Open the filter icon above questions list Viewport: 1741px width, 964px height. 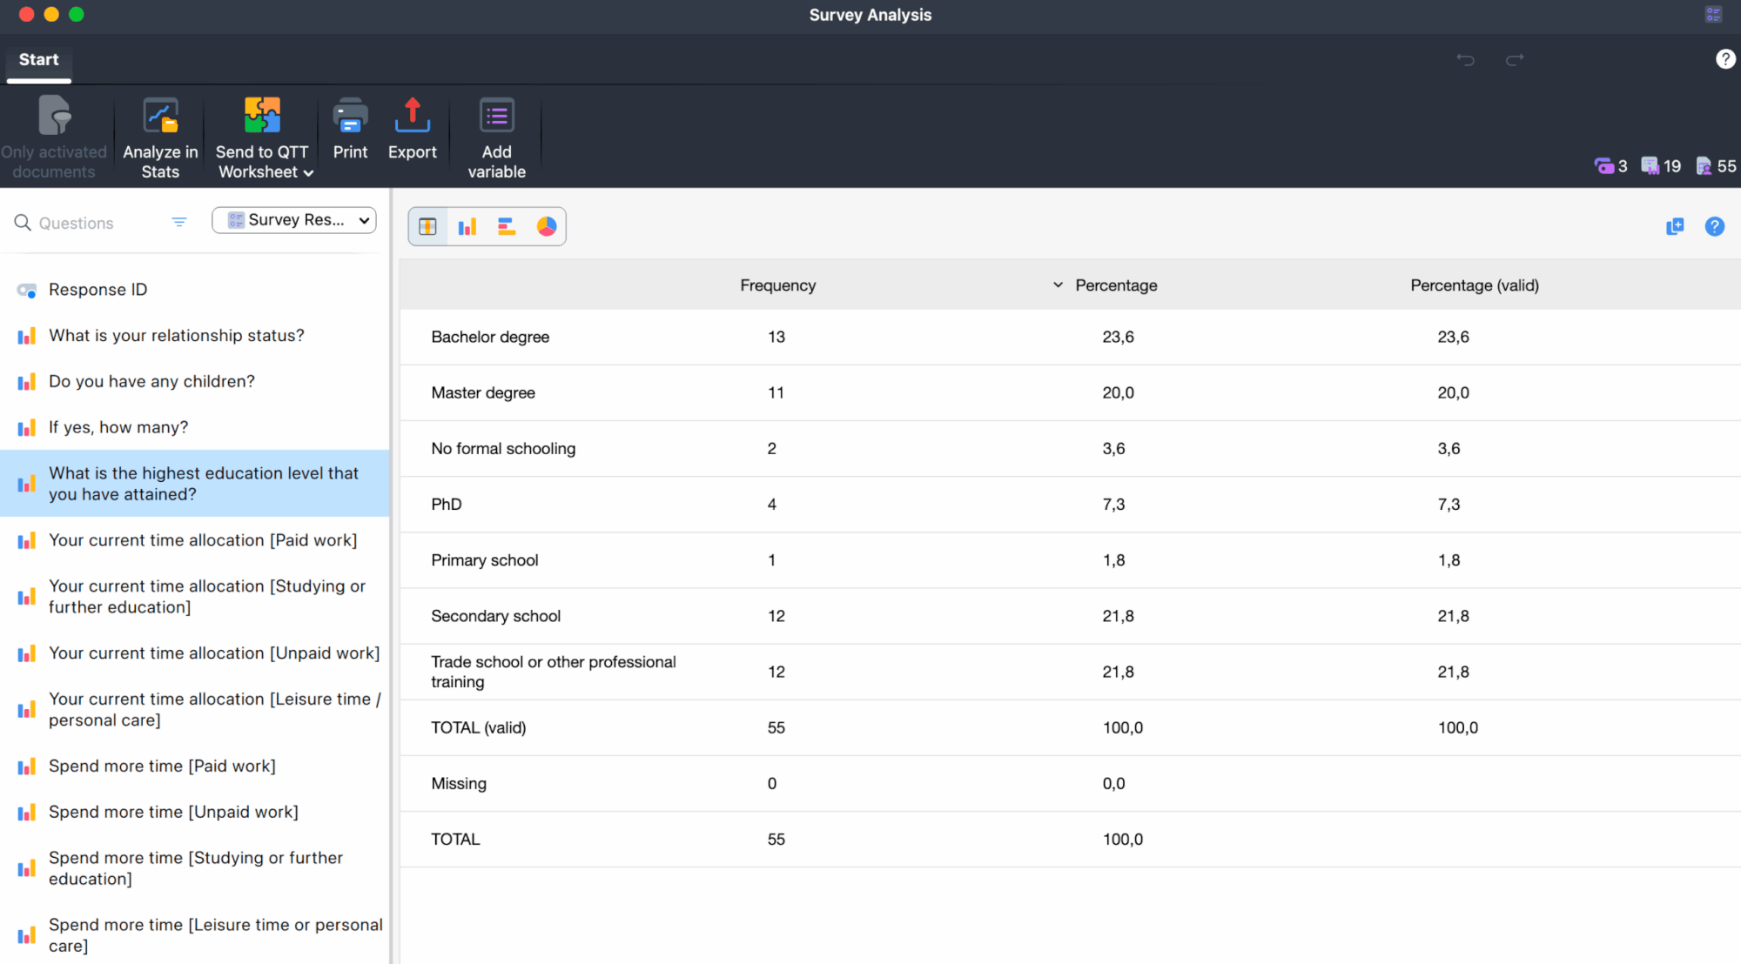coord(179,222)
